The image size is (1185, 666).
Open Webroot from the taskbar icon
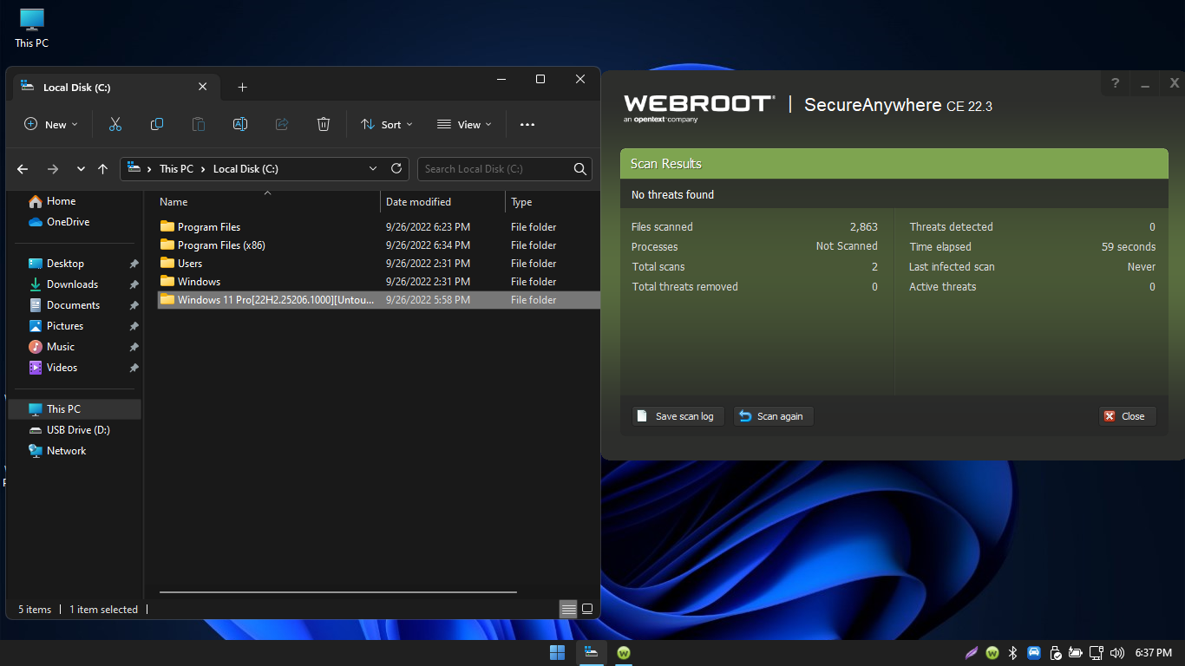[624, 652]
